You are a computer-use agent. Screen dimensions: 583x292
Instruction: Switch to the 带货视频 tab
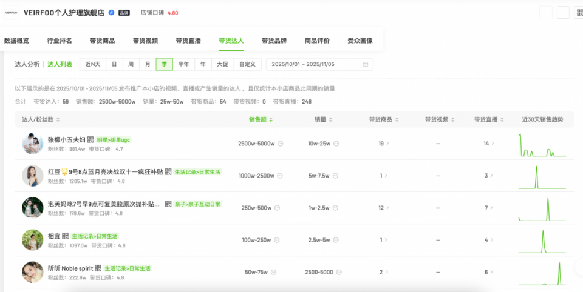tap(145, 41)
